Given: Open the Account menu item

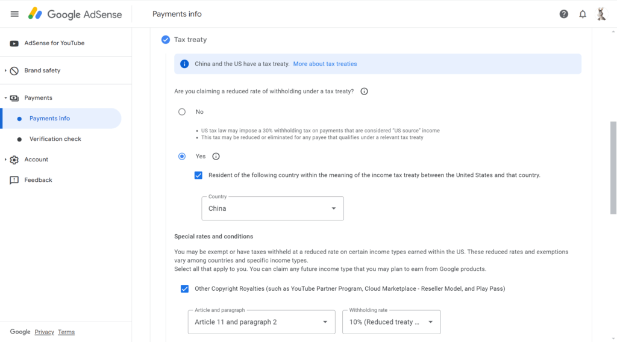Looking at the screenshot, I should click(36, 160).
